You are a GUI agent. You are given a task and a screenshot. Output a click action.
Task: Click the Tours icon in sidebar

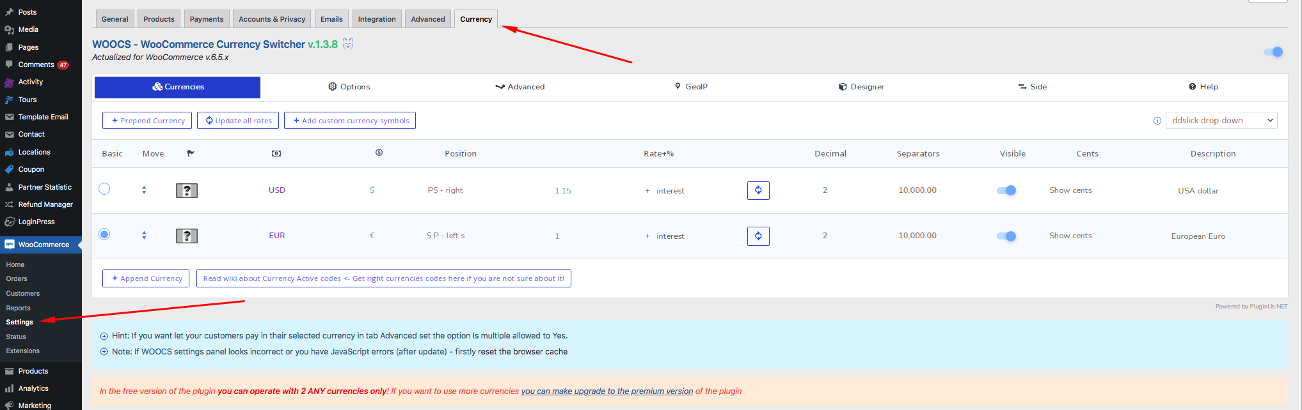(9, 100)
